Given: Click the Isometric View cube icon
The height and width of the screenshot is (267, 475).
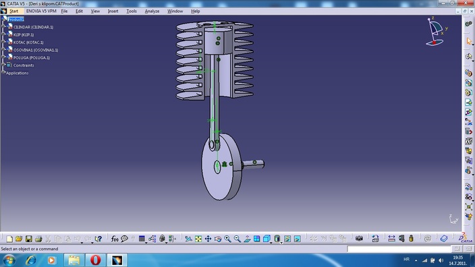Looking at the screenshot, I should pyautogui.click(x=267, y=239).
